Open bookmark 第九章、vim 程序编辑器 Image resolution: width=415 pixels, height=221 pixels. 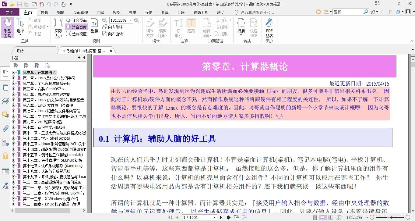43,122
